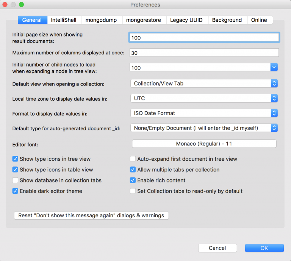Click the maximum columns input field
This screenshot has height=261, width=291.
pos(204,53)
